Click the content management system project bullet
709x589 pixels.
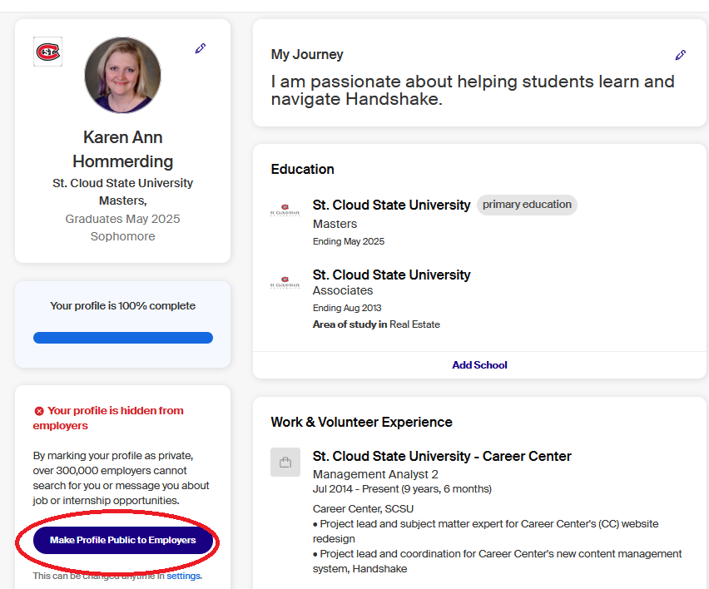coord(497,561)
